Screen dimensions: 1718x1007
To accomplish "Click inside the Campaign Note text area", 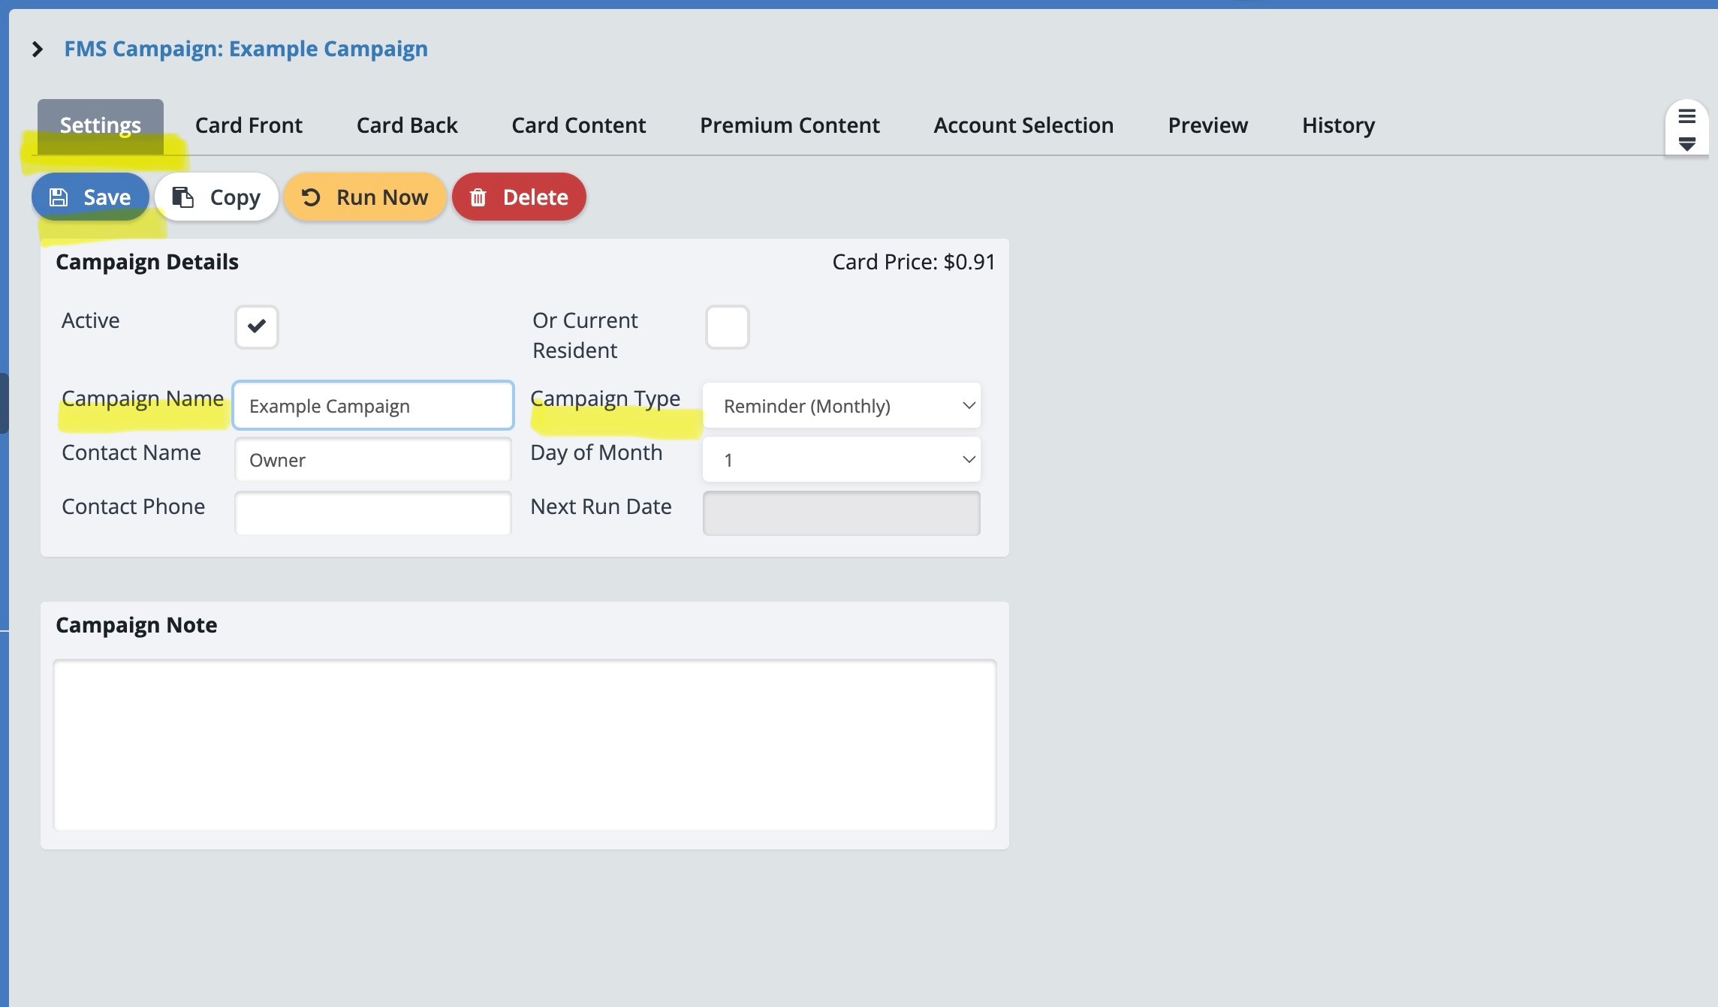I will click(524, 744).
